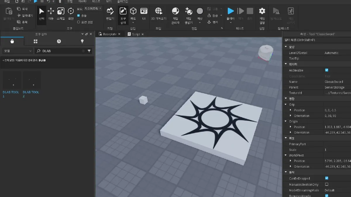Viewport: 351px width, 197px height.
Task: Collapse 모양 properties section
Action: [x=286, y=47]
